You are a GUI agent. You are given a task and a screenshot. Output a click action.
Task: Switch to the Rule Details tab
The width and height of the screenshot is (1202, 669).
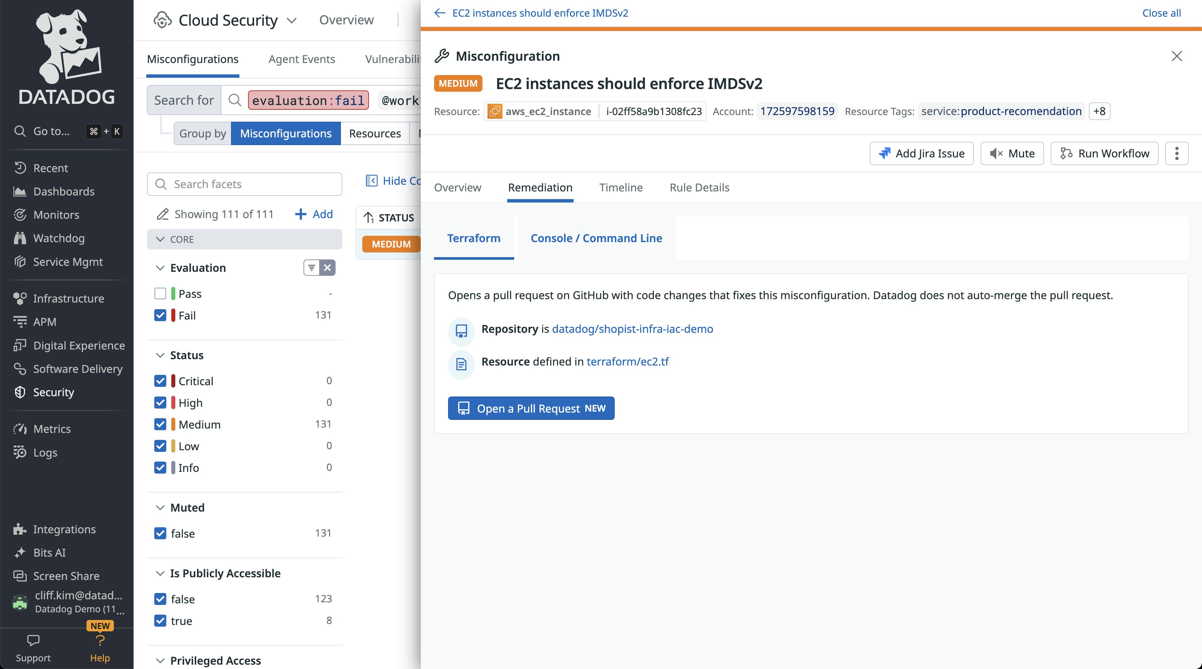(699, 187)
